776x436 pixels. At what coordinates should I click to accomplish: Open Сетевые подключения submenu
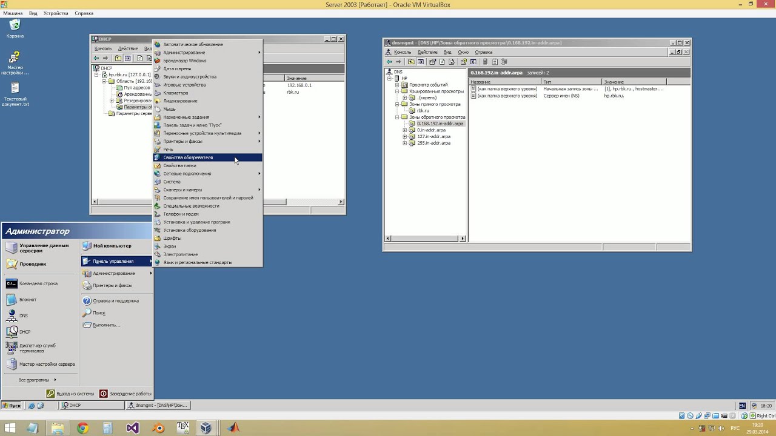coord(207,173)
